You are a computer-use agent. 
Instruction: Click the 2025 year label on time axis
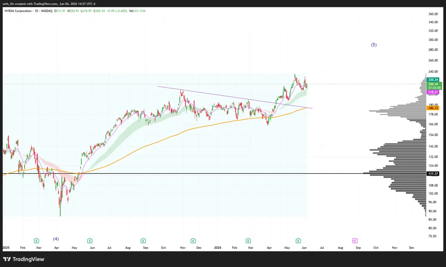(6, 247)
